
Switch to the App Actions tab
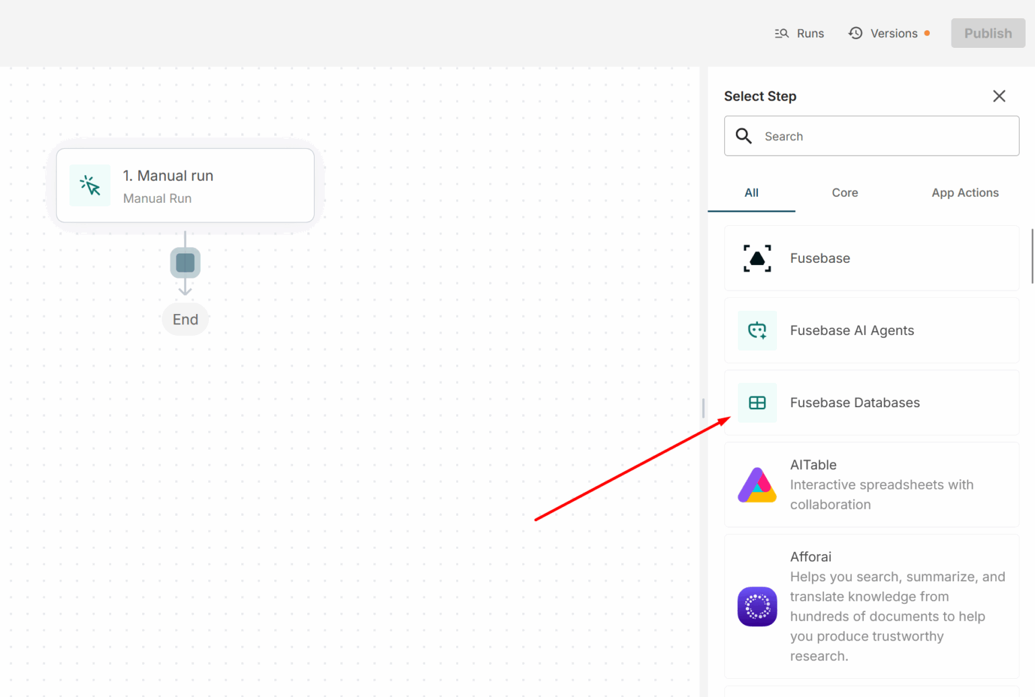coord(965,193)
